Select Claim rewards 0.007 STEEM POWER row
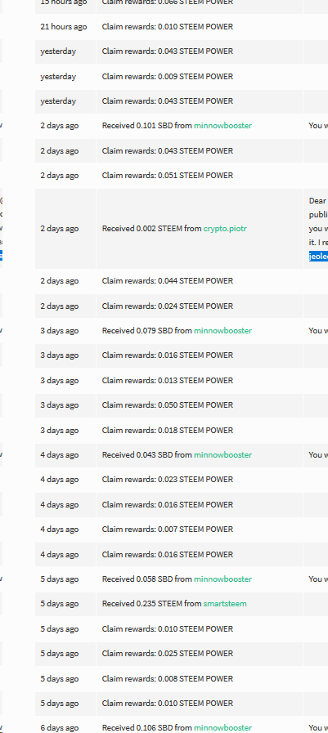 click(x=182, y=530)
